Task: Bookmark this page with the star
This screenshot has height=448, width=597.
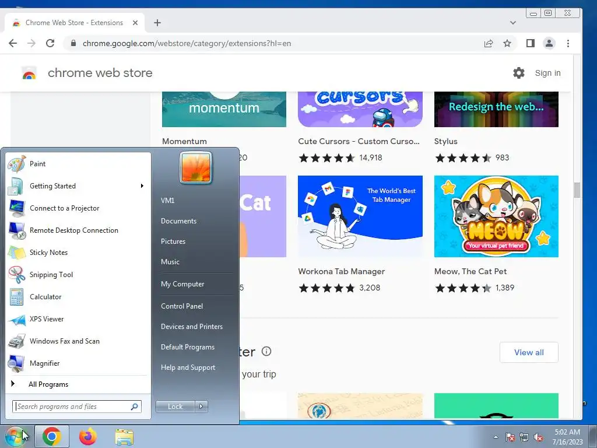Action: tap(507, 43)
